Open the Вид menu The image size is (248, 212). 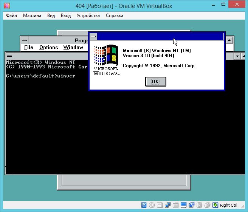[51, 15]
